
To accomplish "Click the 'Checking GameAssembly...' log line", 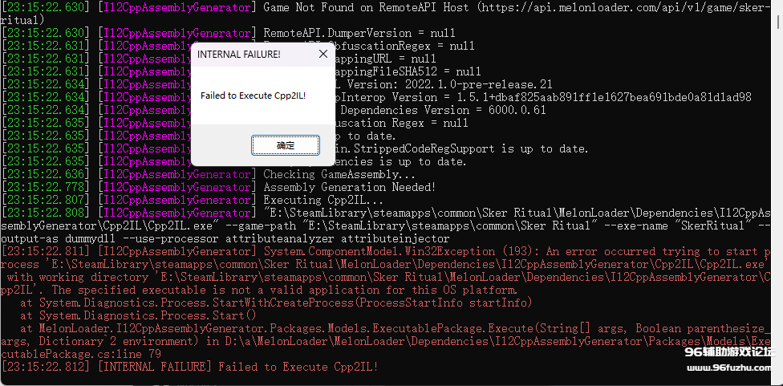I will point(339,174).
